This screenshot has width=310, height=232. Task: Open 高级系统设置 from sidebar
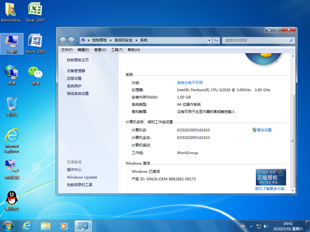point(78,94)
